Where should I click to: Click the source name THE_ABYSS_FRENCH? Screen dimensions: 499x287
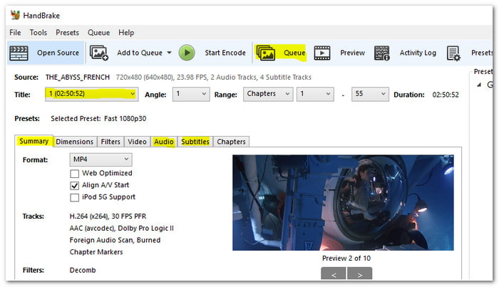pos(77,77)
